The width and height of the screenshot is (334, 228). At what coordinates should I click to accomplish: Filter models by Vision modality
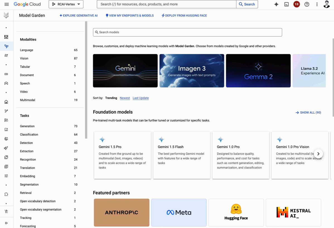[24, 58]
